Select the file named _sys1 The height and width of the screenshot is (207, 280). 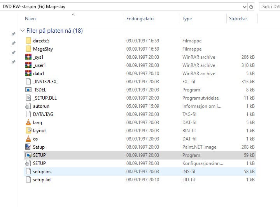38,57
